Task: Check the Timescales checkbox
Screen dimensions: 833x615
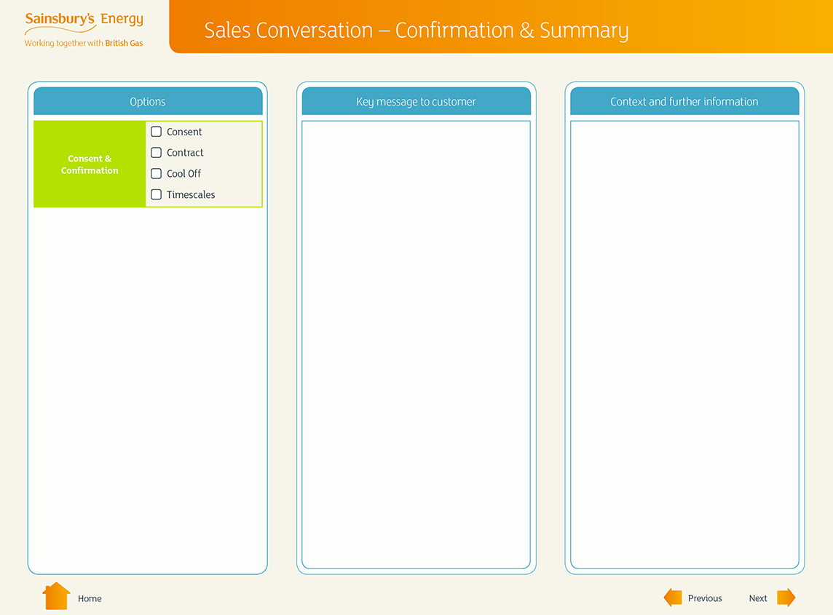Action: [x=156, y=195]
